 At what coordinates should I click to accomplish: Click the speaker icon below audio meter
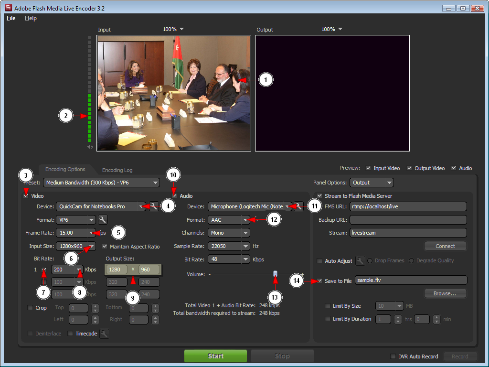[90, 147]
